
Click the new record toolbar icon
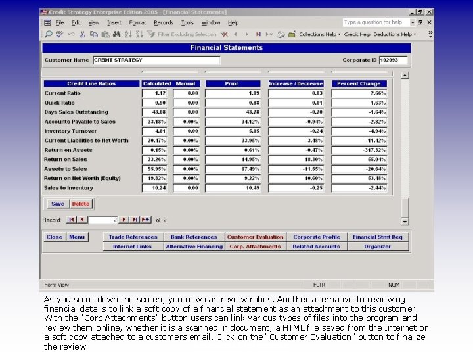point(269,34)
